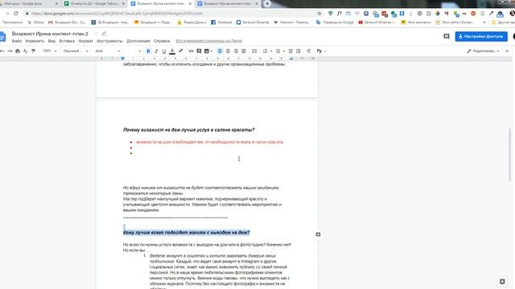Open the Яндекс Деньги bookmark
Viewport: 515px width, 289px height.
pos(192,22)
